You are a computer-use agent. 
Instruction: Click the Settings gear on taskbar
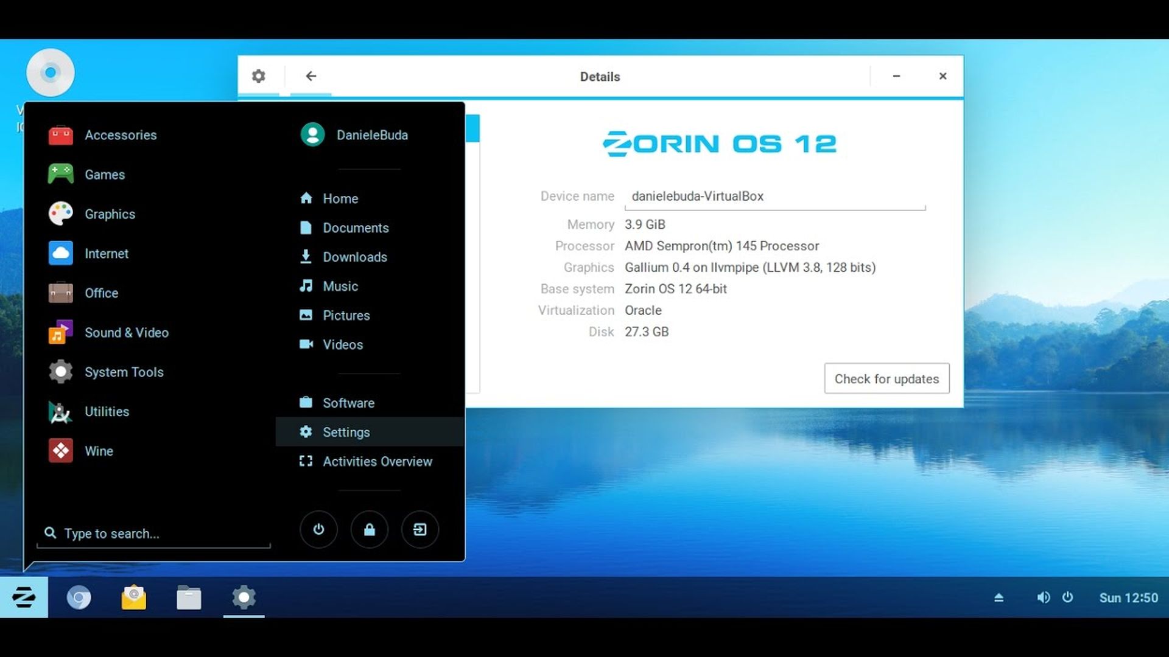(244, 597)
